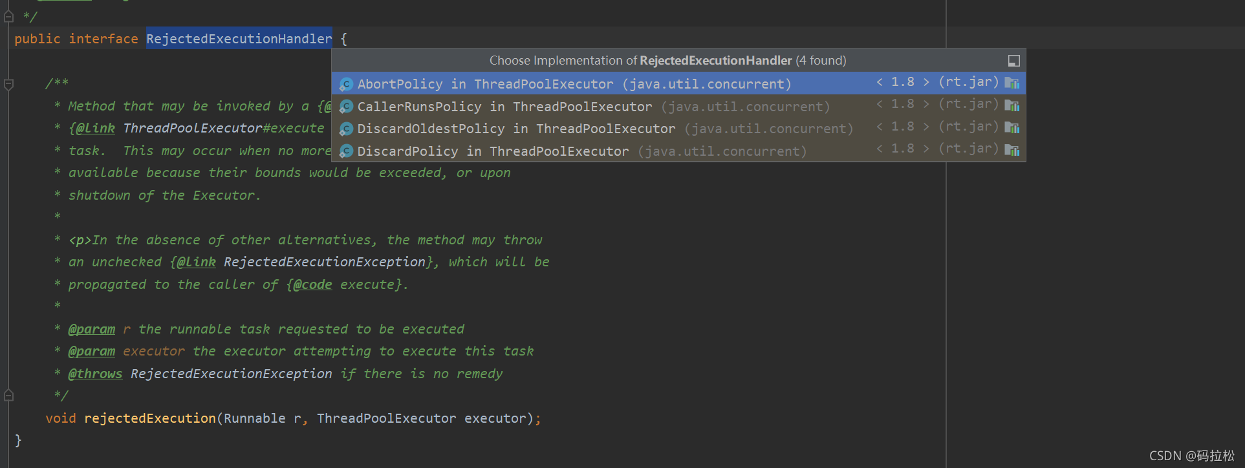Click the 'interface' keyword
This screenshot has height=468, width=1245.
pos(103,39)
